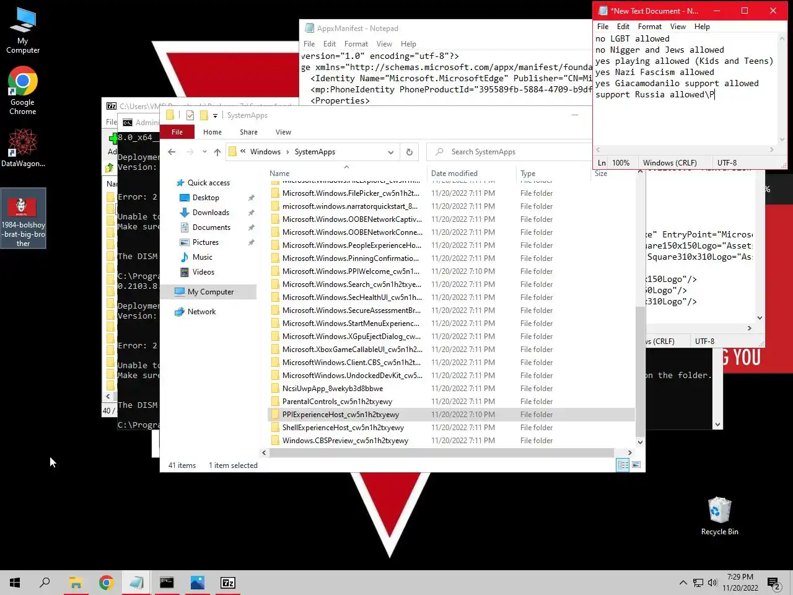This screenshot has height=595, width=793.
Task: Select Music in the navigation pane
Action: point(203,257)
